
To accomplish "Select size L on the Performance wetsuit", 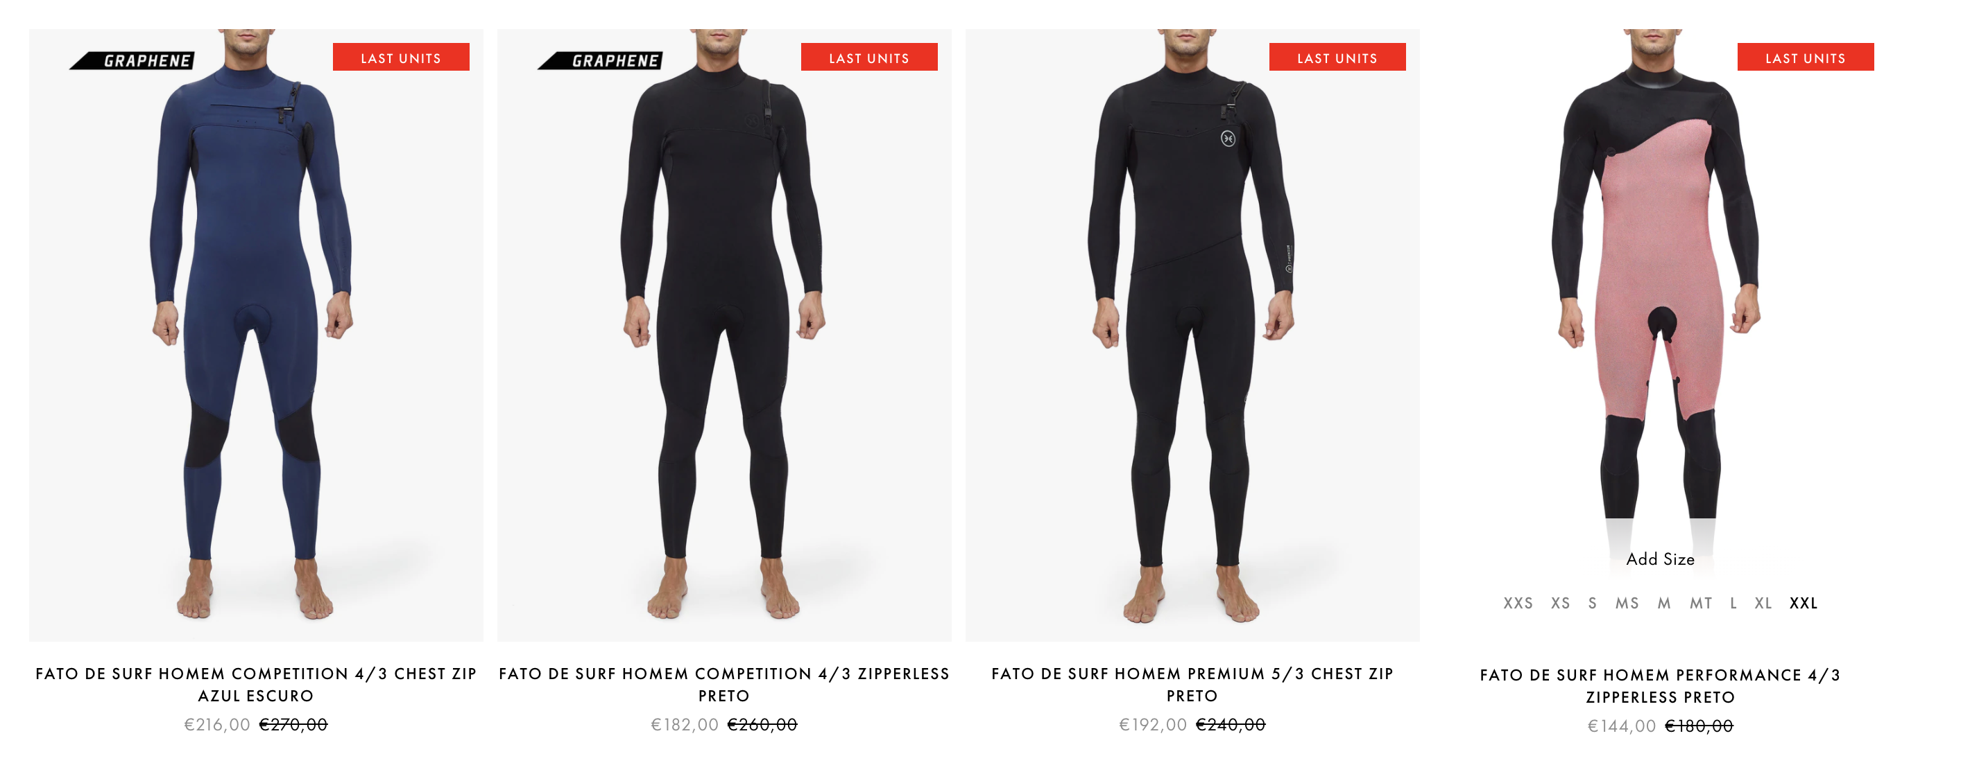I will point(1733,603).
